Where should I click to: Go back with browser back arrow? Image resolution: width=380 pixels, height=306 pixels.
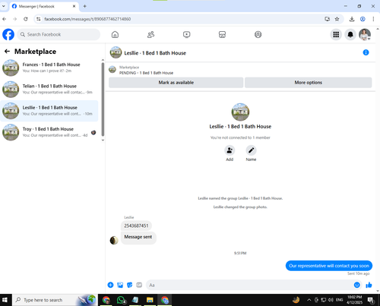[x=5, y=19]
